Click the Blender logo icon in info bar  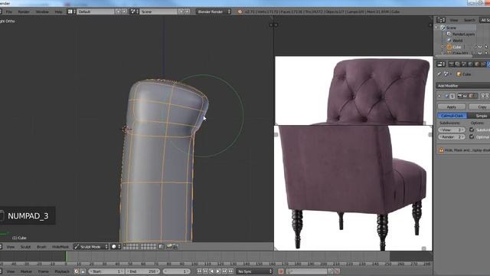coord(240,11)
